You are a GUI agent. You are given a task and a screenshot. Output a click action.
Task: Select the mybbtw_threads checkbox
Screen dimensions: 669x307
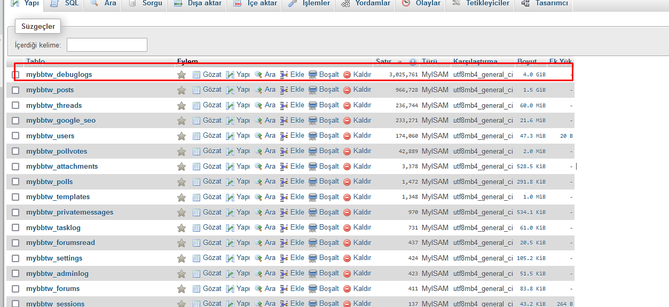click(x=15, y=105)
